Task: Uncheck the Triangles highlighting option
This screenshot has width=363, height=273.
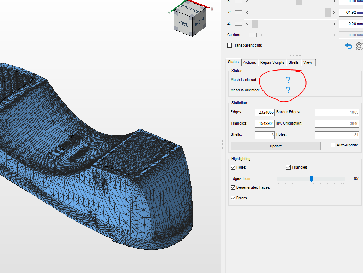Action: pyautogui.click(x=288, y=167)
